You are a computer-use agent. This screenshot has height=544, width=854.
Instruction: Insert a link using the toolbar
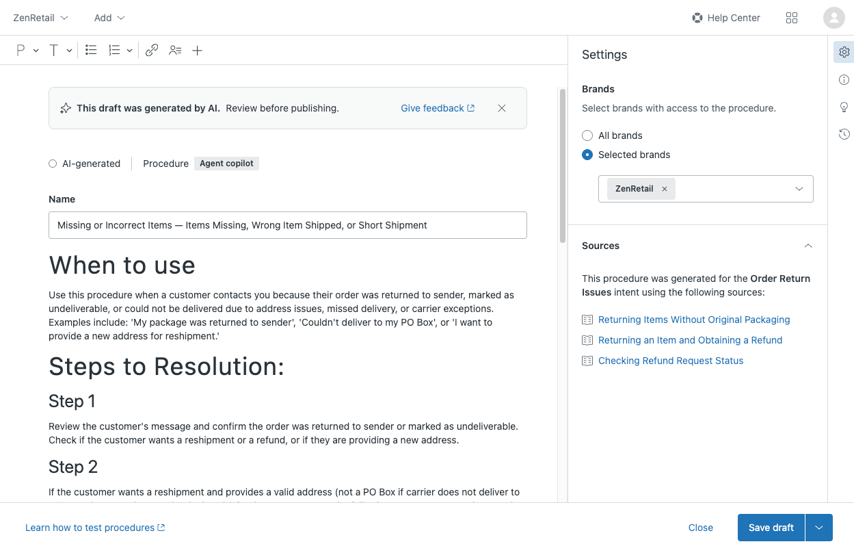(x=152, y=50)
